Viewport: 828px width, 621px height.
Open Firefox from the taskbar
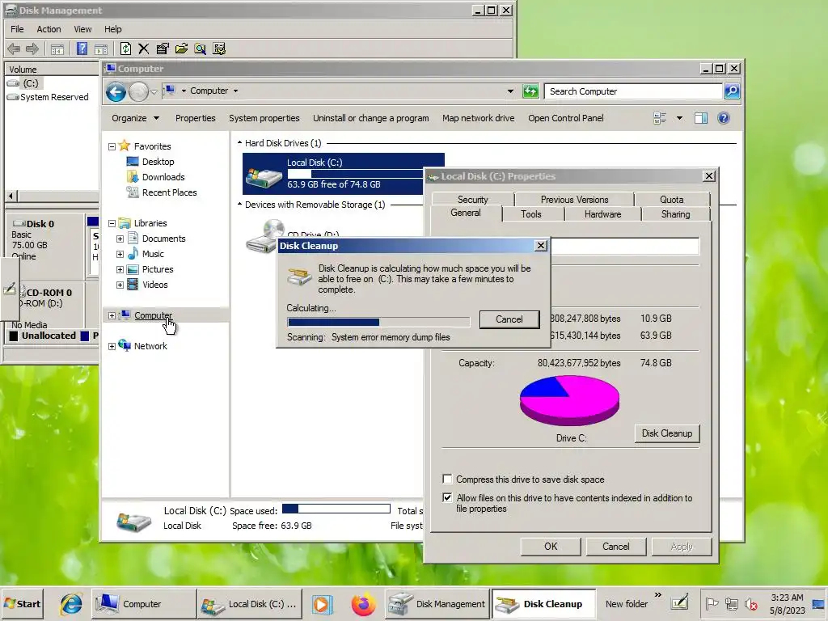pos(363,603)
